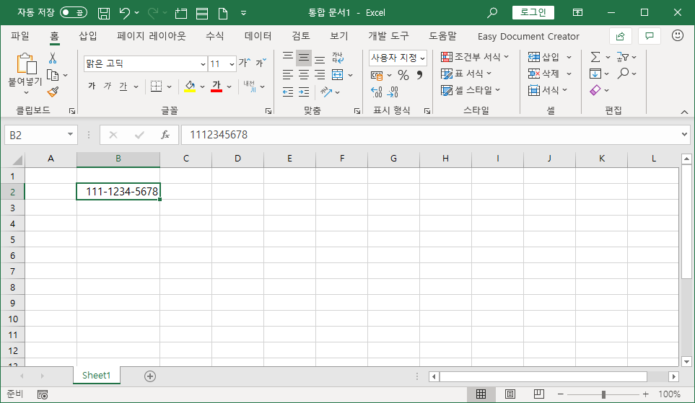
Task: Apply comma style format
Action: click(419, 75)
